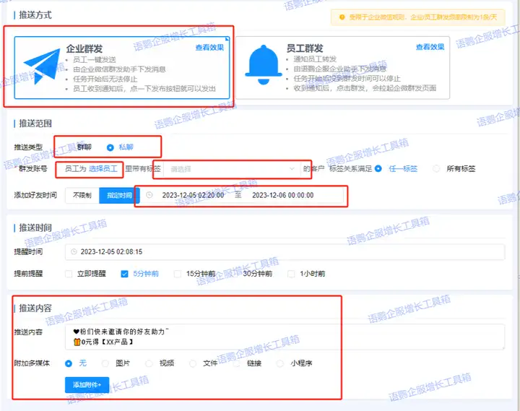This screenshot has height=411, width=520.
Task: Select the 所有标签 radio option
Action: click(x=436, y=169)
